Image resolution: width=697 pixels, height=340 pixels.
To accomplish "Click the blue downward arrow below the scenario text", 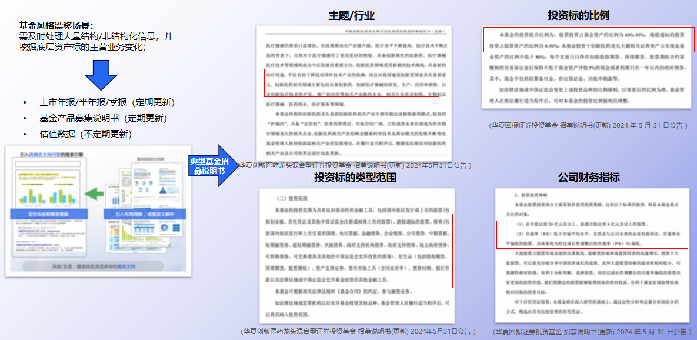I will [x=101, y=74].
